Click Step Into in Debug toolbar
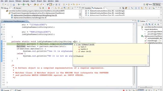 click(x=56, y=8)
